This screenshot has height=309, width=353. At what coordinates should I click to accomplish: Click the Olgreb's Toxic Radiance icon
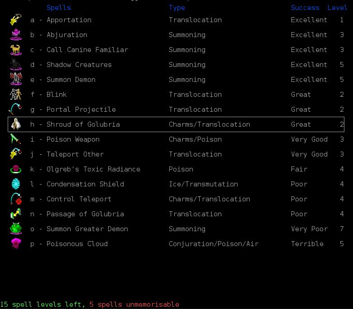point(16,169)
